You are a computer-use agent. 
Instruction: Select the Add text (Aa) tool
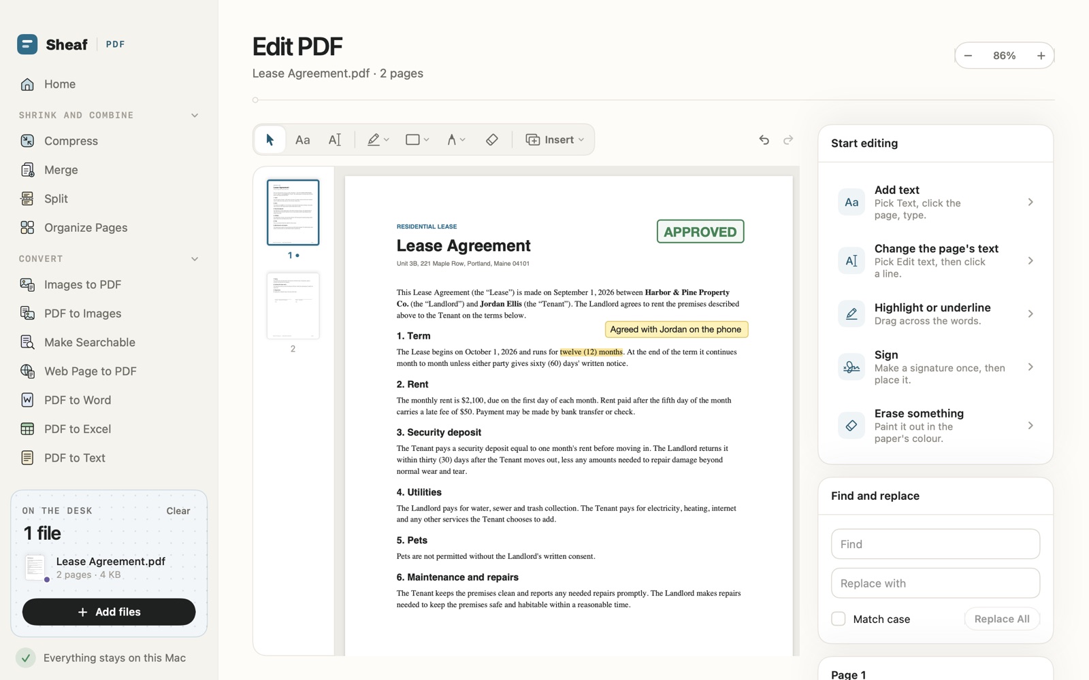pos(303,139)
